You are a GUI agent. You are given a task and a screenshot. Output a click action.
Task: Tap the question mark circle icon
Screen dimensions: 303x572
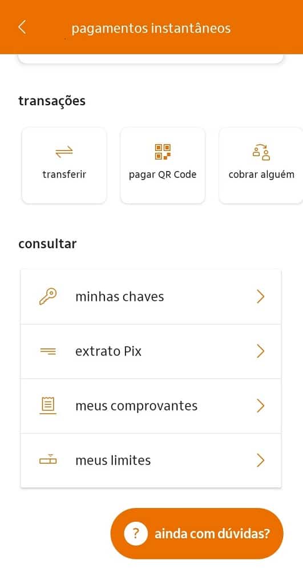click(136, 534)
